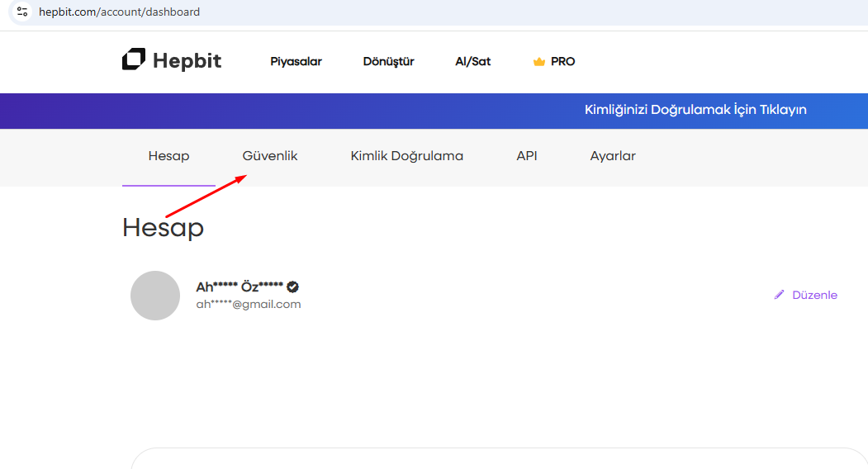Click the pencil icon beside Düzenle

point(779,295)
